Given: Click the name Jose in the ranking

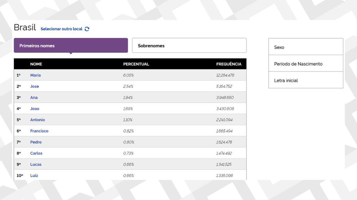Looking at the screenshot, I should (35, 86).
